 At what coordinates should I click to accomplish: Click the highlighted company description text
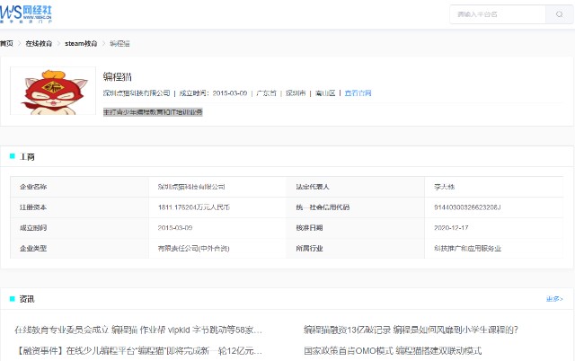pos(153,112)
